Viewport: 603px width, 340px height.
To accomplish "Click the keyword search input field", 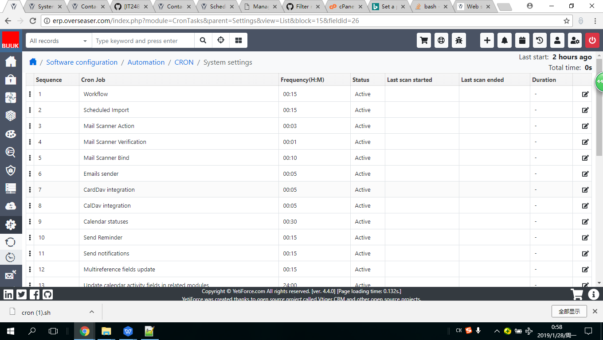I will coord(143,40).
